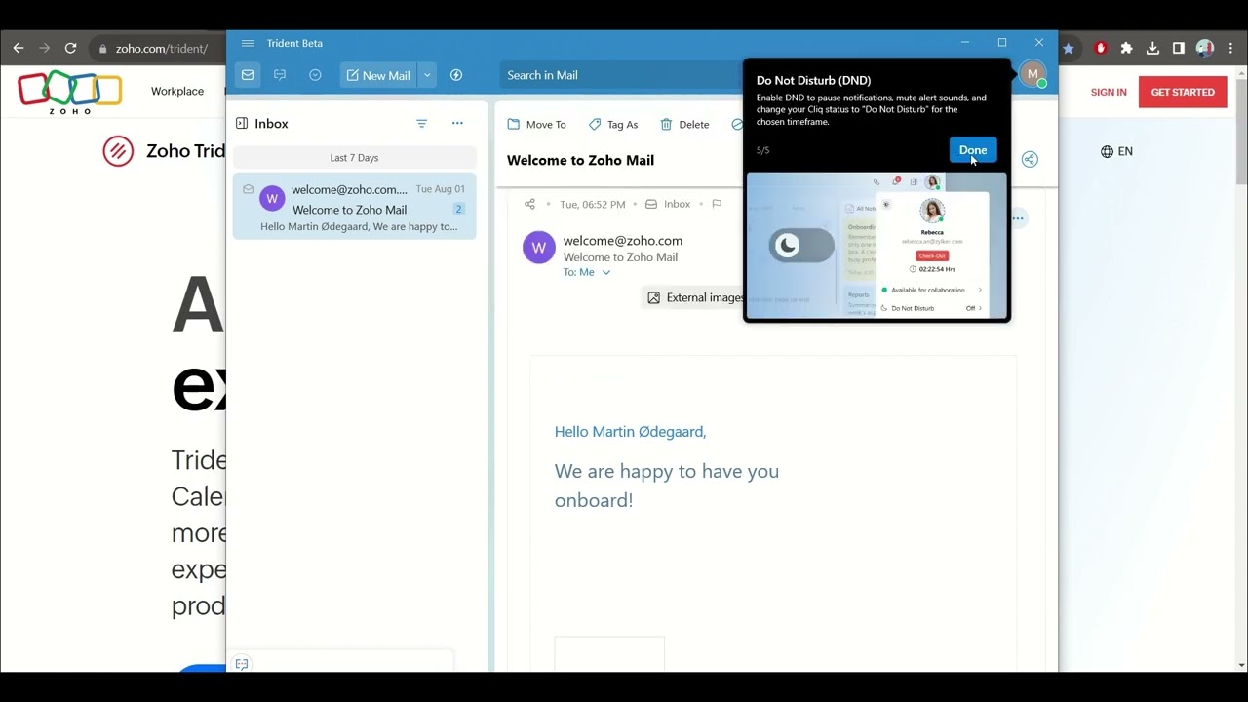The width and height of the screenshot is (1248, 702).
Task: Click the chat icon at bottom left
Action: [x=242, y=664]
